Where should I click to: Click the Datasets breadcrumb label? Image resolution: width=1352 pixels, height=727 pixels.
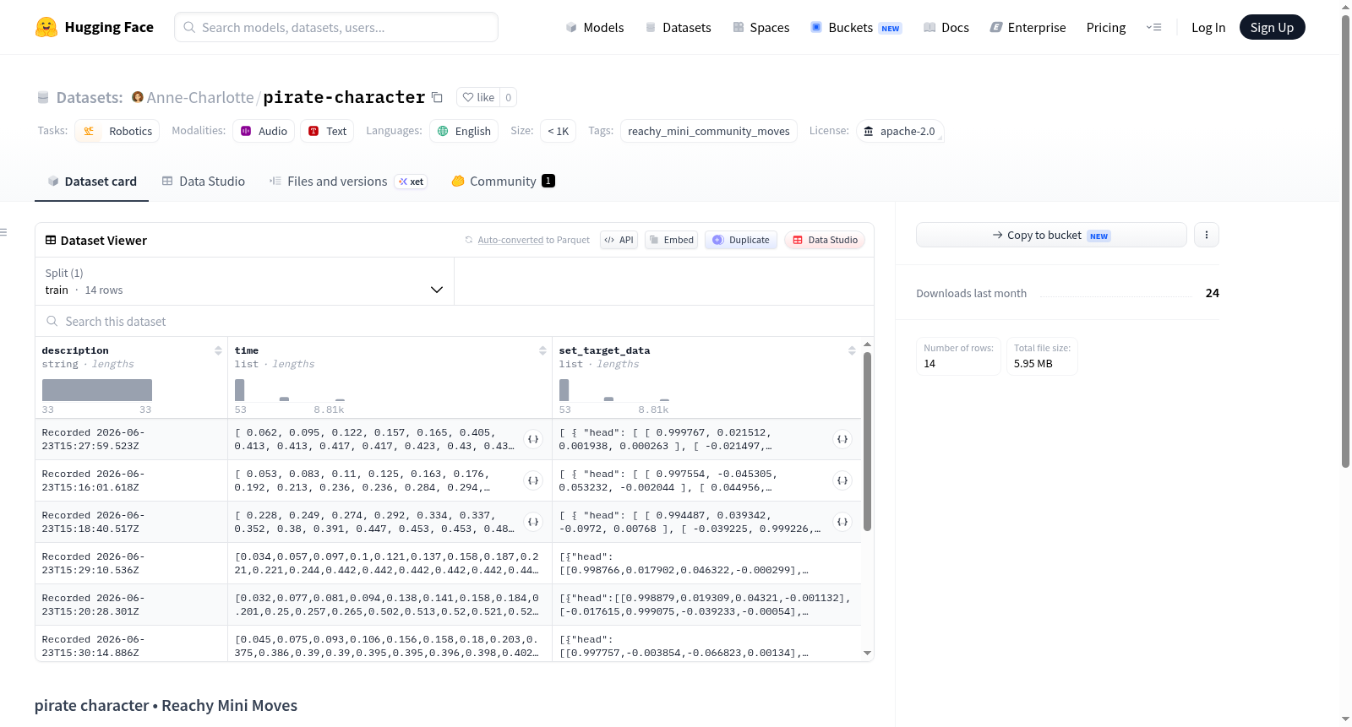90,98
